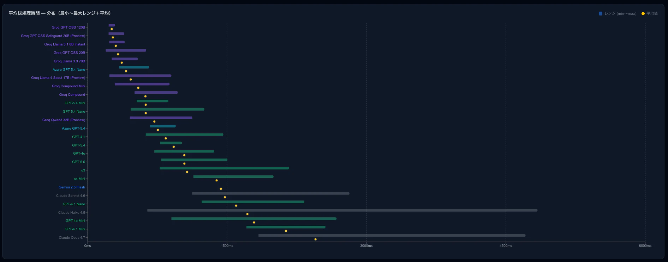Image resolution: width=668 pixels, height=262 pixels.
Task: Click the Groq GPT OSS 120B range bar
Action: point(112,25)
